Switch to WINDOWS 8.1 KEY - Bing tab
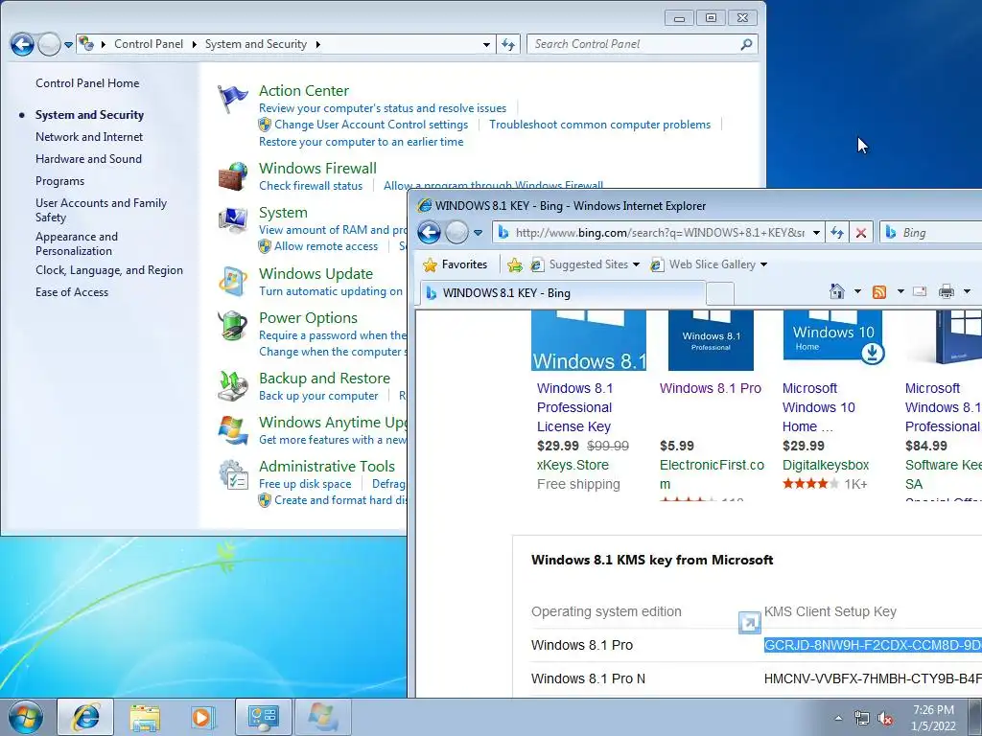The height and width of the screenshot is (736, 982). point(564,293)
